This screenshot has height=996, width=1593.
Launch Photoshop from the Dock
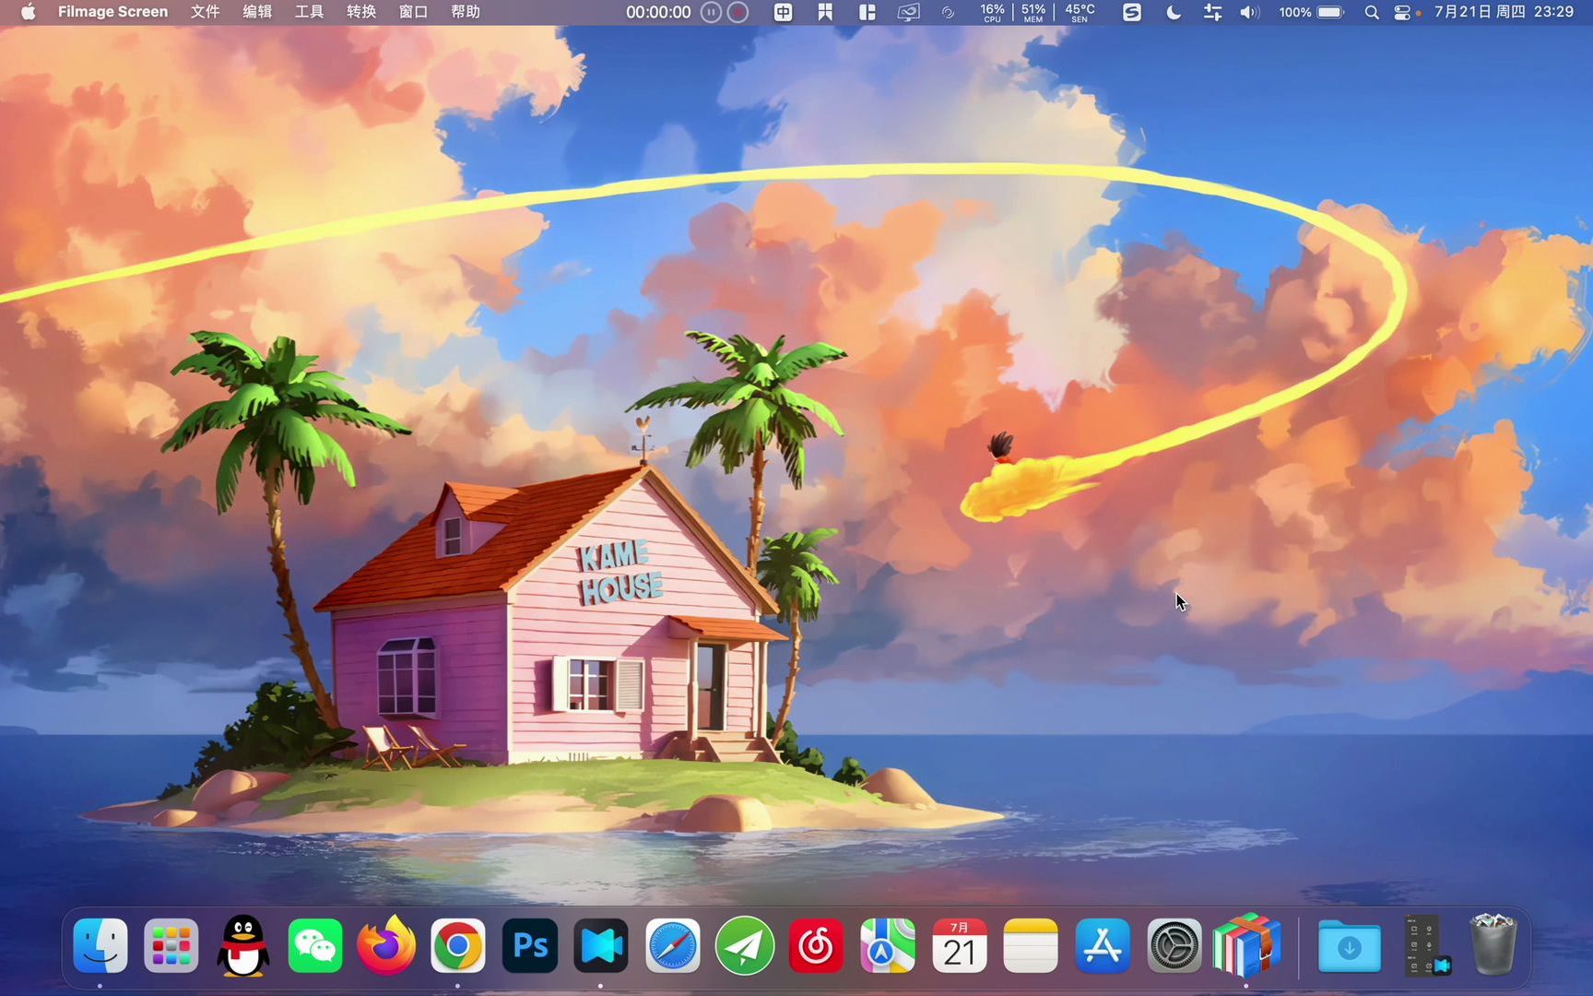[529, 945]
